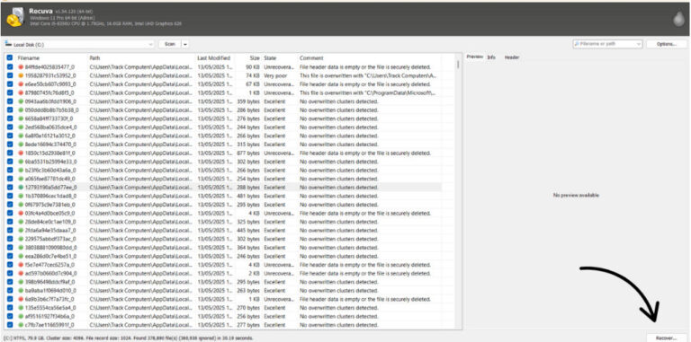Uncheck the checkbox for file 1958287931c53952_0
The width and height of the screenshot is (691, 342).
pyautogui.click(x=10, y=75)
